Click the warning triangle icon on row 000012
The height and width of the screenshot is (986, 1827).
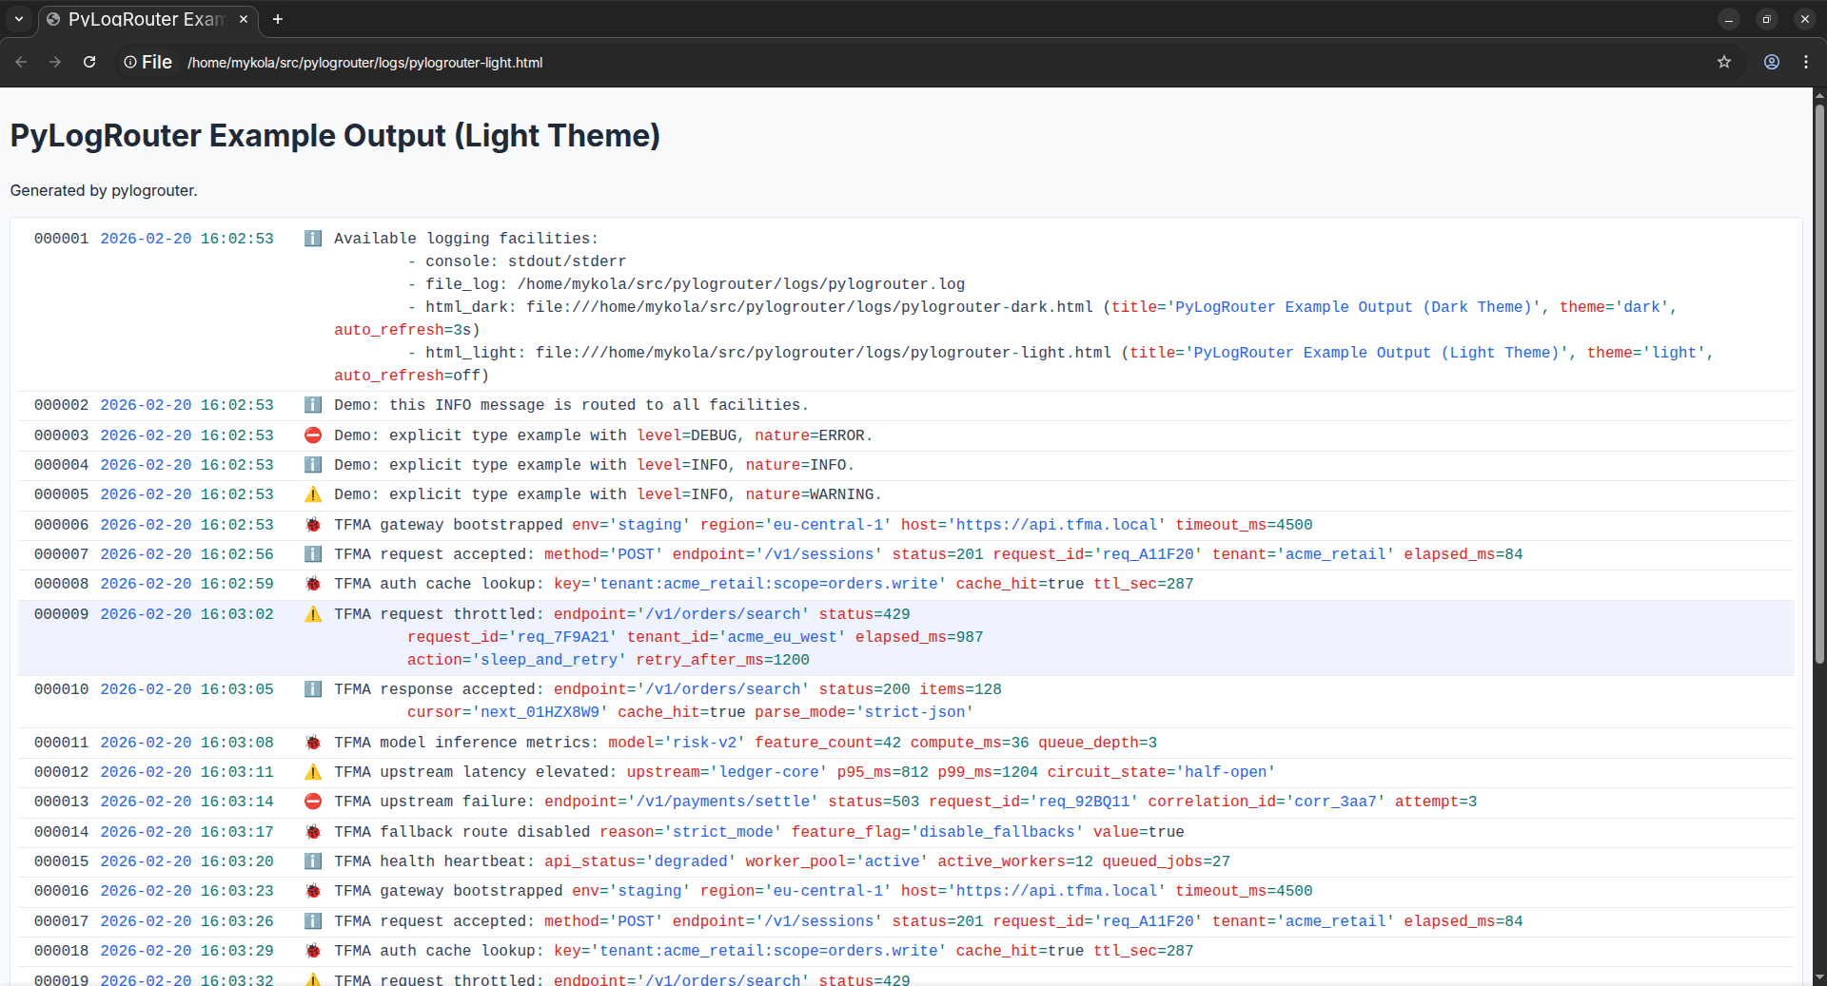click(312, 772)
